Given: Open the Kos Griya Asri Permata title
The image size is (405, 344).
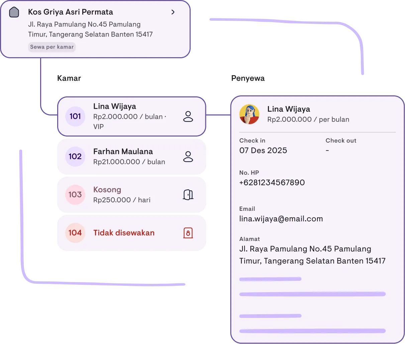Looking at the screenshot, I should [x=71, y=12].
